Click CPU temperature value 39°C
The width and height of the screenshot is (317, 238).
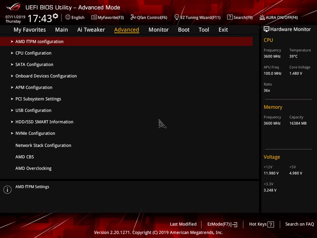pyautogui.click(x=293, y=56)
